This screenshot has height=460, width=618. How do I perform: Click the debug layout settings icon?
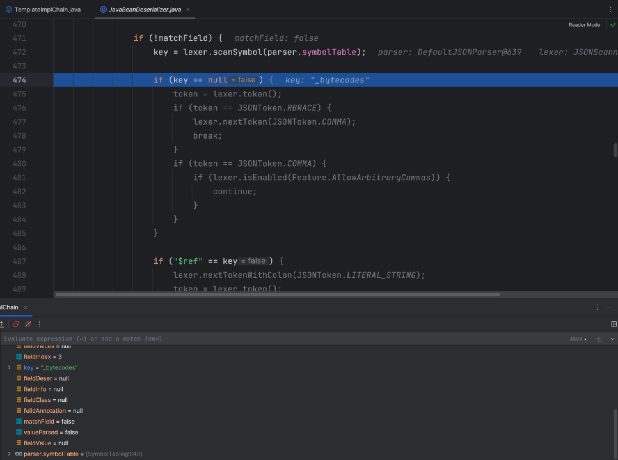tap(614, 324)
